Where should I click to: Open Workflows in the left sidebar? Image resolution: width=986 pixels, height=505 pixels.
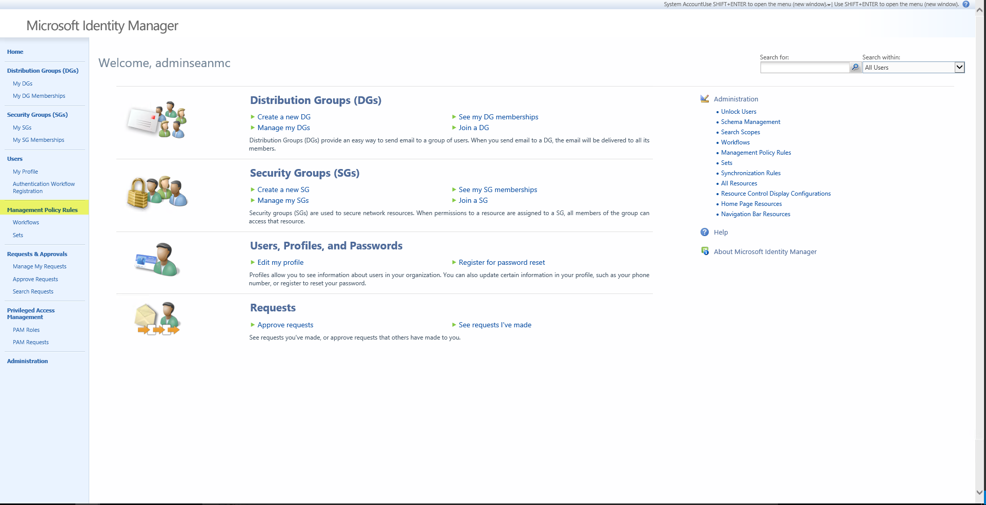click(26, 222)
